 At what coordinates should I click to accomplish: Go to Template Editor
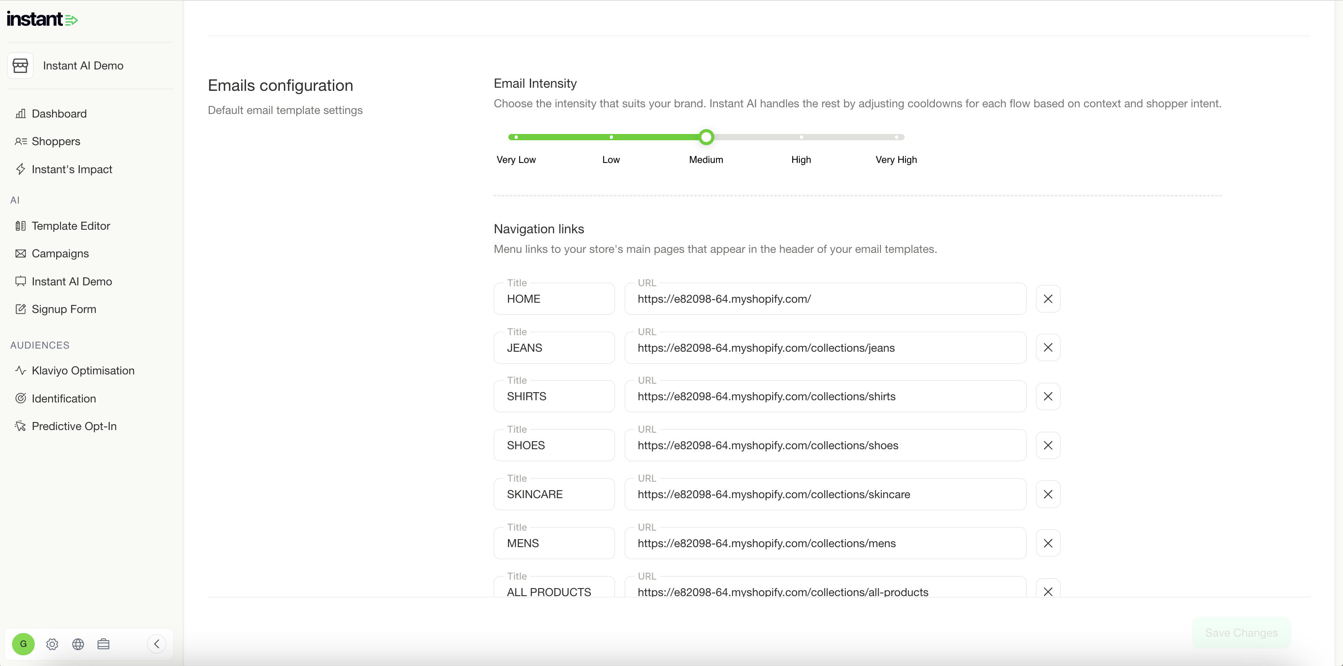pos(70,226)
